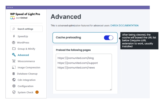Click the dark cache preloading tooltip
This screenshot has width=164, height=104.
coord(139,41)
